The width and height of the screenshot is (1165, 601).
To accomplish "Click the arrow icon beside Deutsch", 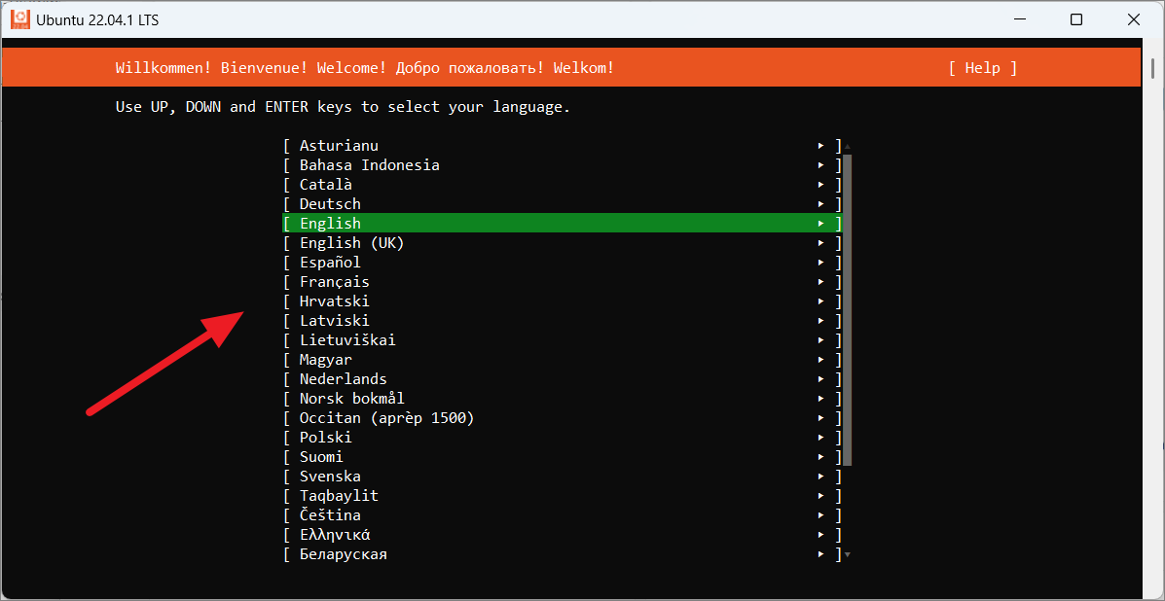I will (x=821, y=204).
